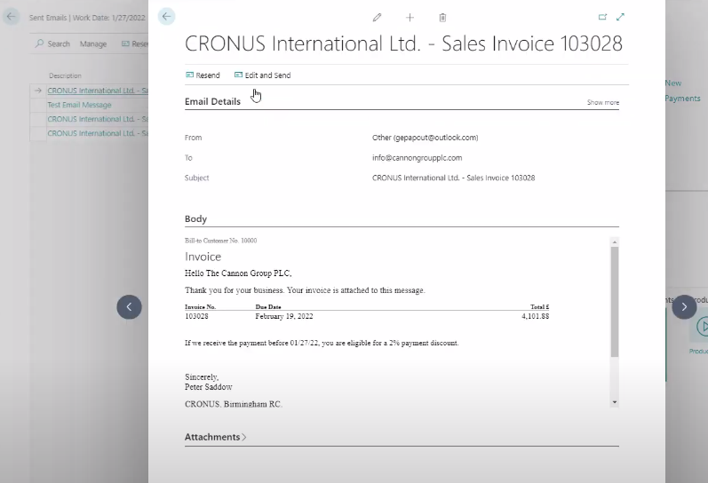Click Show more in Email Details
Image resolution: width=708 pixels, height=483 pixels.
click(603, 102)
